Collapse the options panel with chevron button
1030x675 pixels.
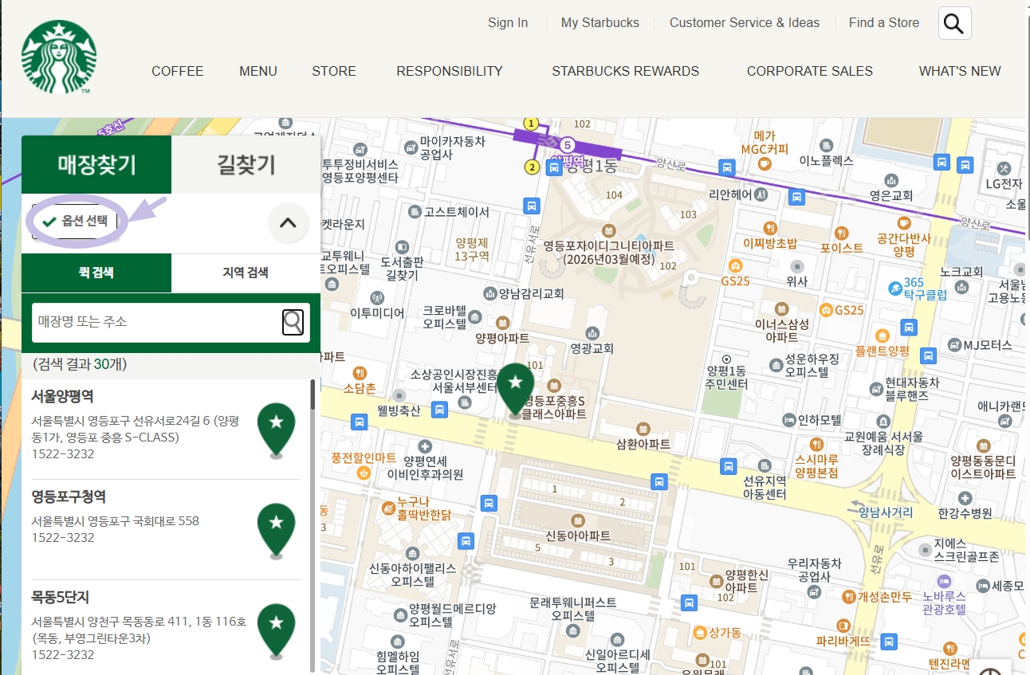point(288,223)
